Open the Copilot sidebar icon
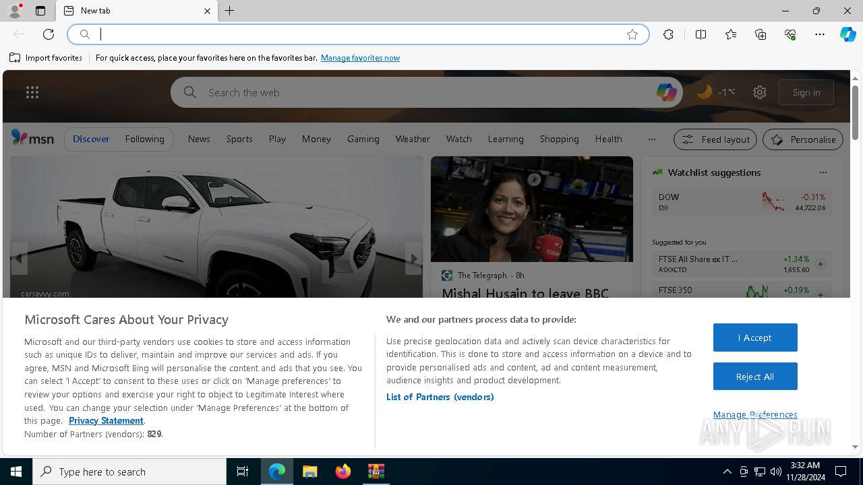 coord(847,34)
